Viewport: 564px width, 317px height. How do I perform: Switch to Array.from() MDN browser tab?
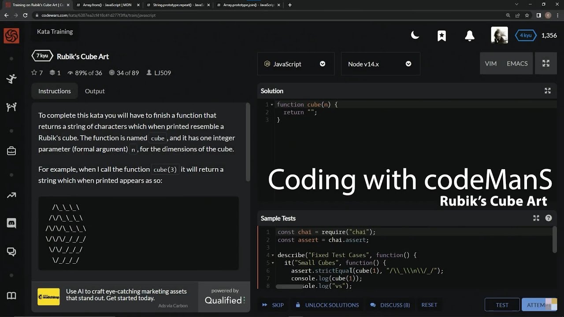click(108, 5)
